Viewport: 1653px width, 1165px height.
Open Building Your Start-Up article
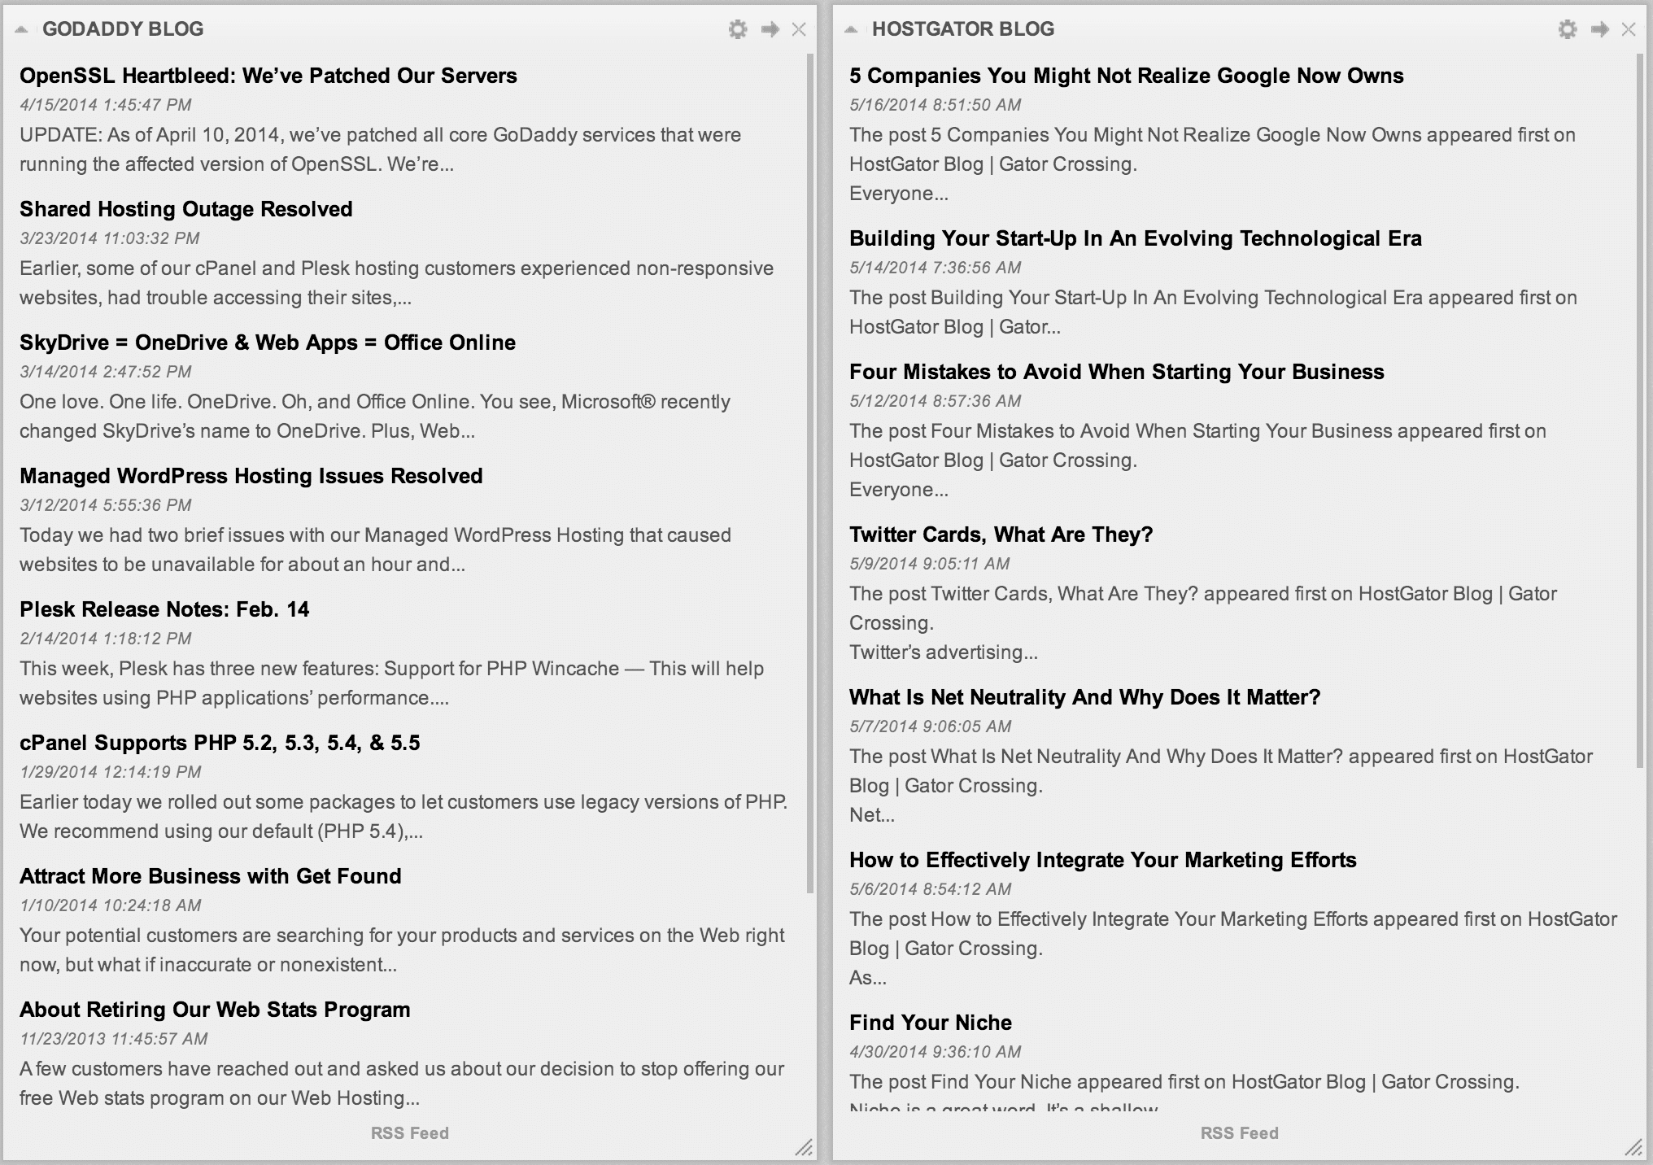point(1136,238)
